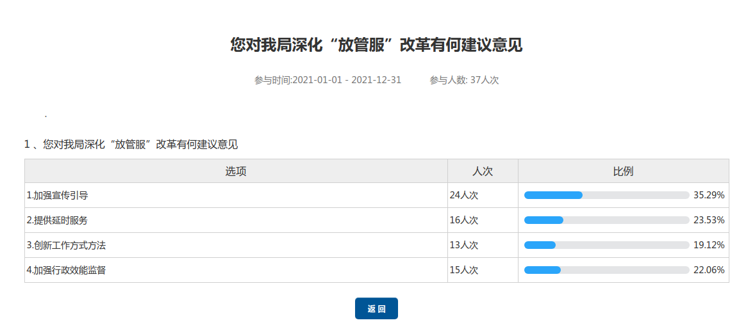Viewport: 739px width, 334px height.
Task: Click option 2.提供延时服务
Action: pyautogui.click(x=57, y=220)
